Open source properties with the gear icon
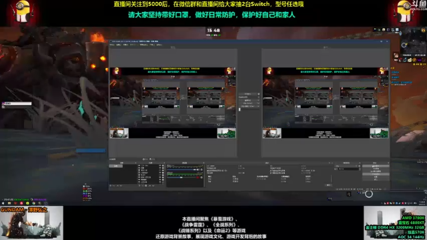 click(145, 185)
